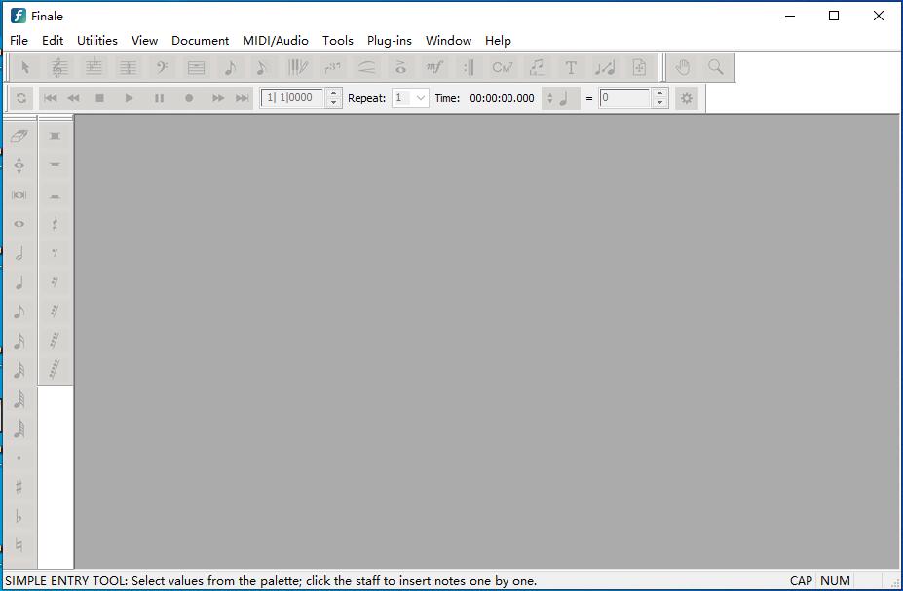
Task: Select the whole rest
Action: [x=55, y=166]
